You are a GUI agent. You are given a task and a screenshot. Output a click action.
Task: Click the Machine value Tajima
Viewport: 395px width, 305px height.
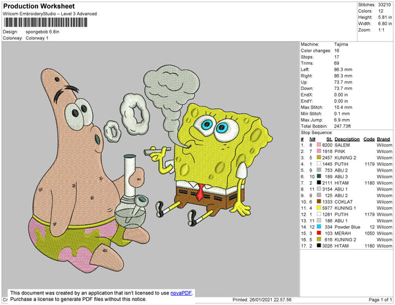click(341, 44)
